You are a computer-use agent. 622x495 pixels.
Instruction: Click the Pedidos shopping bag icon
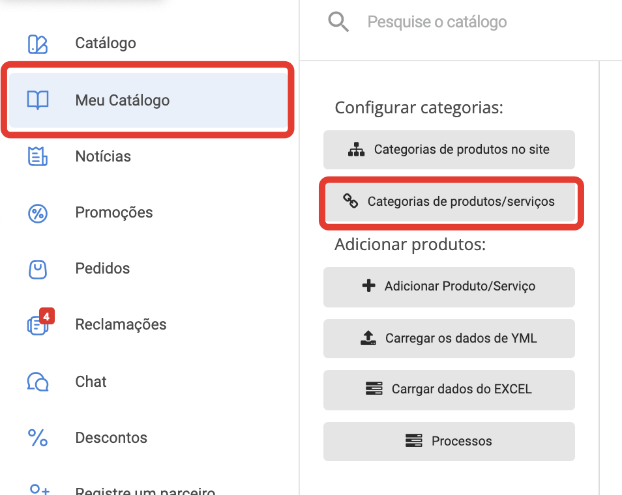click(x=37, y=268)
